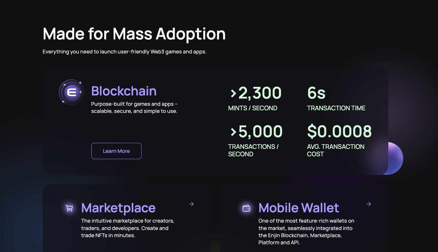Viewport: 438px width, 252px height.
Task: Click the AVG. TRANSACTION COST label
Action: 335,150
